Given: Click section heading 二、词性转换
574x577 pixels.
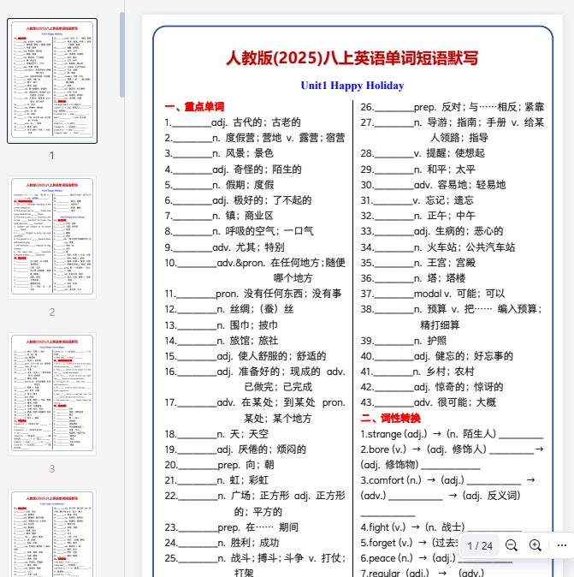Looking at the screenshot, I should point(391,418).
